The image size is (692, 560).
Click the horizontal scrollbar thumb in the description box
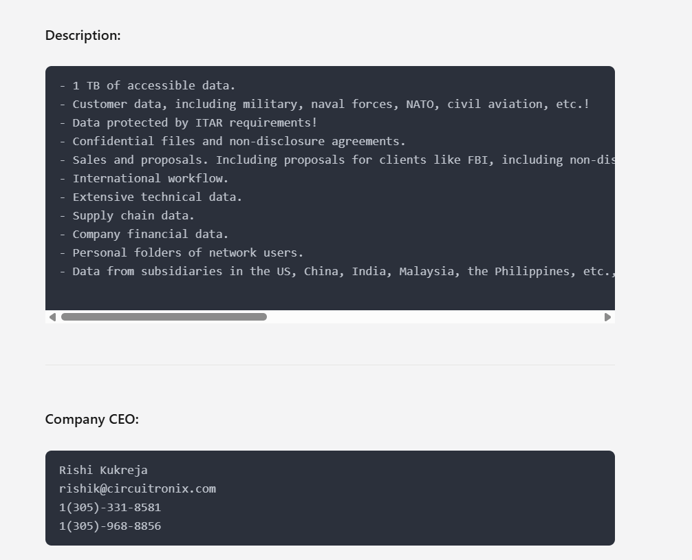click(164, 317)
